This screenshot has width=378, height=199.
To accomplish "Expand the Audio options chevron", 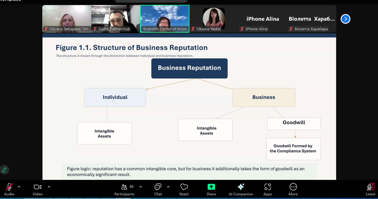I will (19, 187).
